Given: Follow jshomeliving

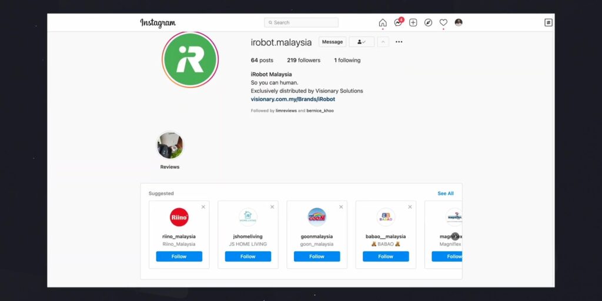Looking at the screenshot, I should click(248, 256).
